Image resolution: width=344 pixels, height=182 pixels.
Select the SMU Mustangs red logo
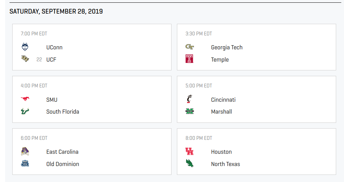pyautogui.click(x=25, y=99)
